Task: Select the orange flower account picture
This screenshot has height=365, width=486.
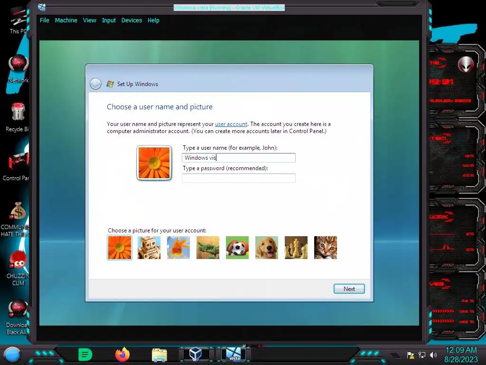Action: pos(120,247)
